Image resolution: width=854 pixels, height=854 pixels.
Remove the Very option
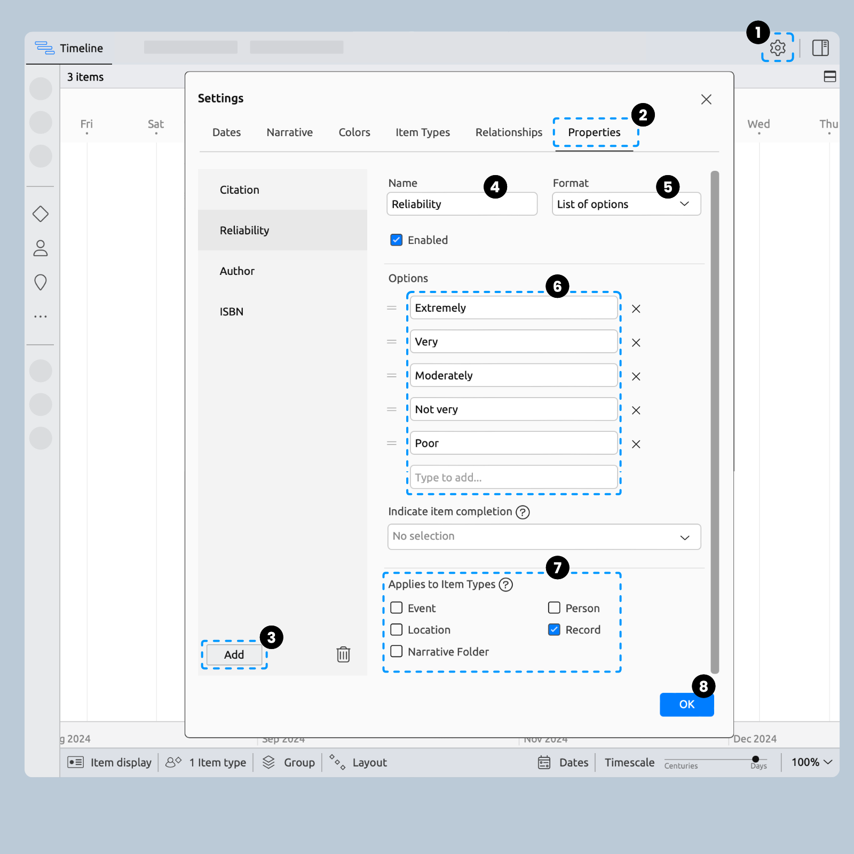pos(636,343)
